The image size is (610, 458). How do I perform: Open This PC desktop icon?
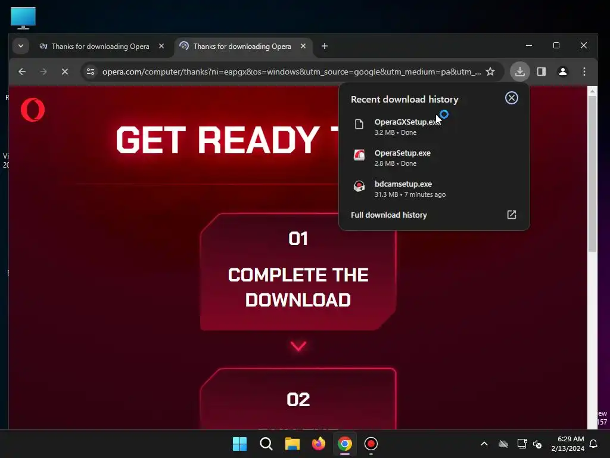(x=23, y=18)
